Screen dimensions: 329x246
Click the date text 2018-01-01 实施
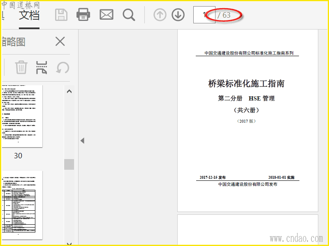coord(281,178)
